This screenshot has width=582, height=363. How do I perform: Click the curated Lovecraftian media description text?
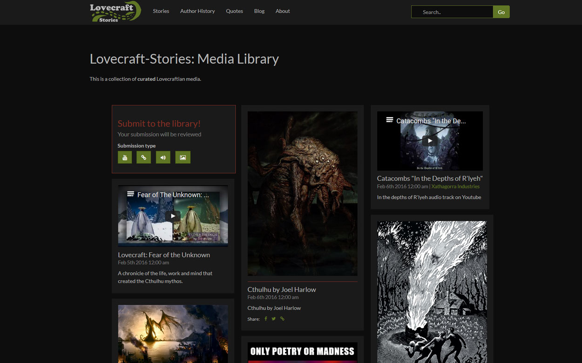(145, 79)
